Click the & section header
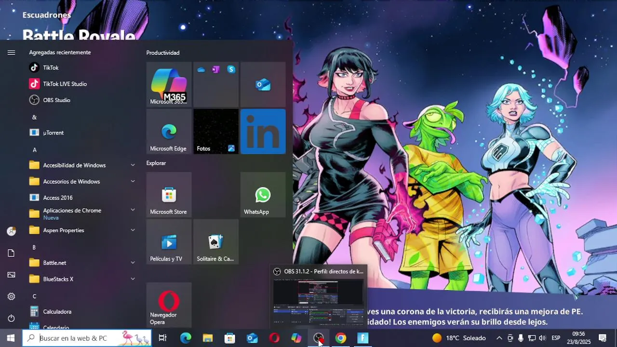617x347 pixels. (34, 117)
